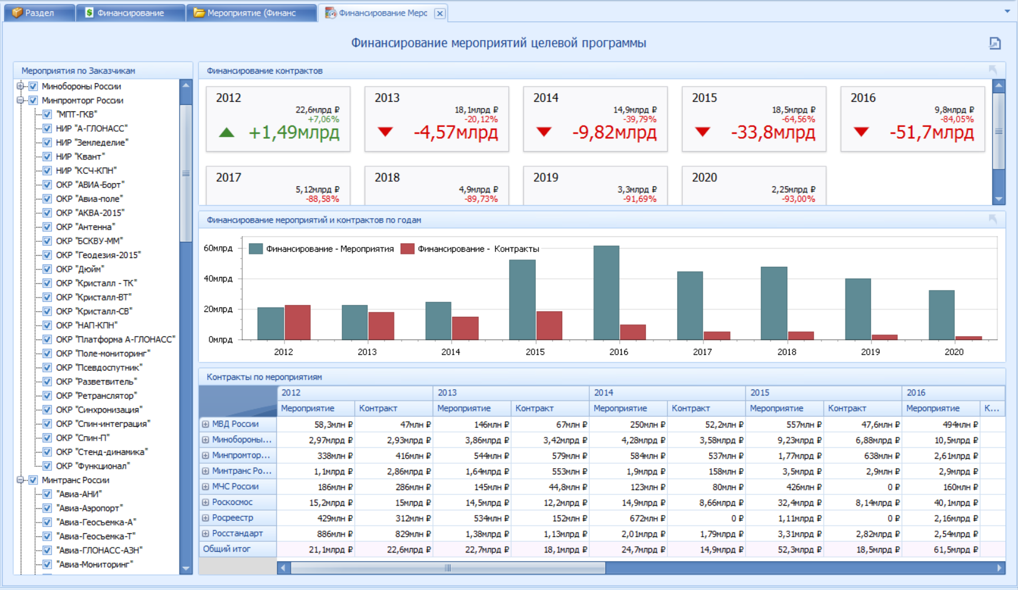Expand the Росреестр table row
This screenshot has width=1018, height=590.
point(206,518)
